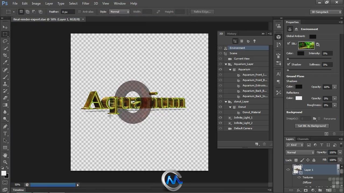Screen dimensions: 344x193
Task: Select the Horizontal Type tool
Action: 5,133
